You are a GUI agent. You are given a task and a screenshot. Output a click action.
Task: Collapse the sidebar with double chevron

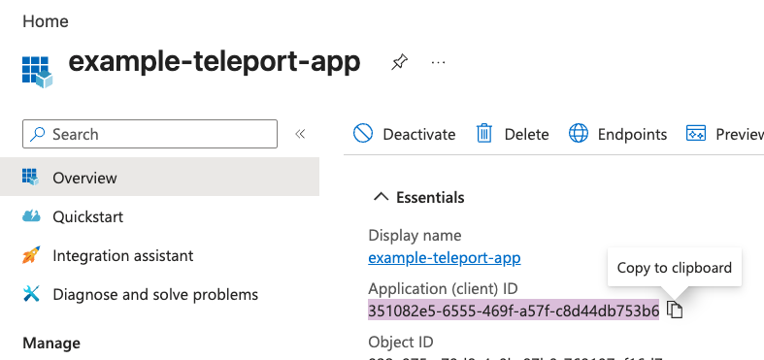pyautogui.click(x=300, y=134)
